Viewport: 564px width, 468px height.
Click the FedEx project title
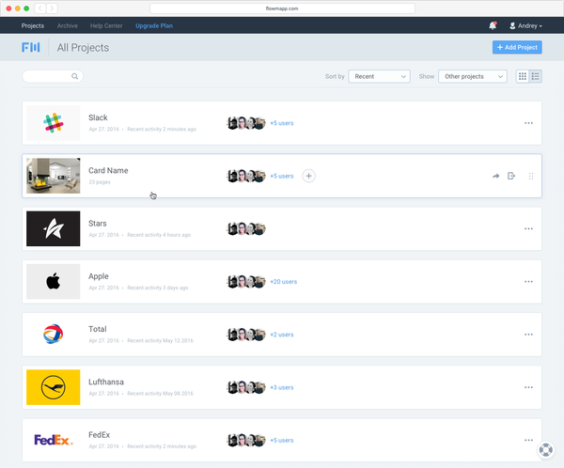coord(100,435)
